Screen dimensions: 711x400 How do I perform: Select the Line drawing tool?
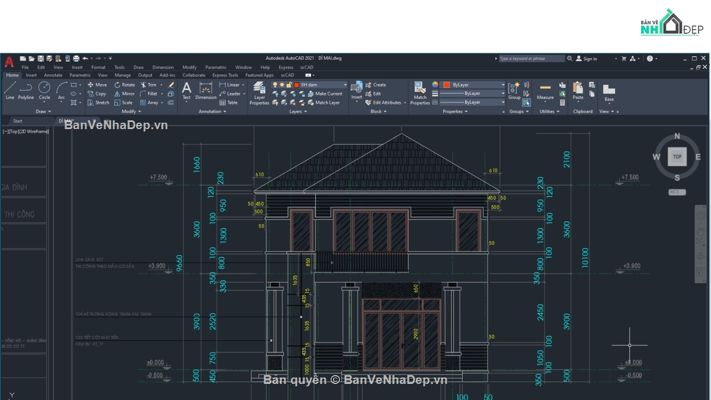pos(9,90)
